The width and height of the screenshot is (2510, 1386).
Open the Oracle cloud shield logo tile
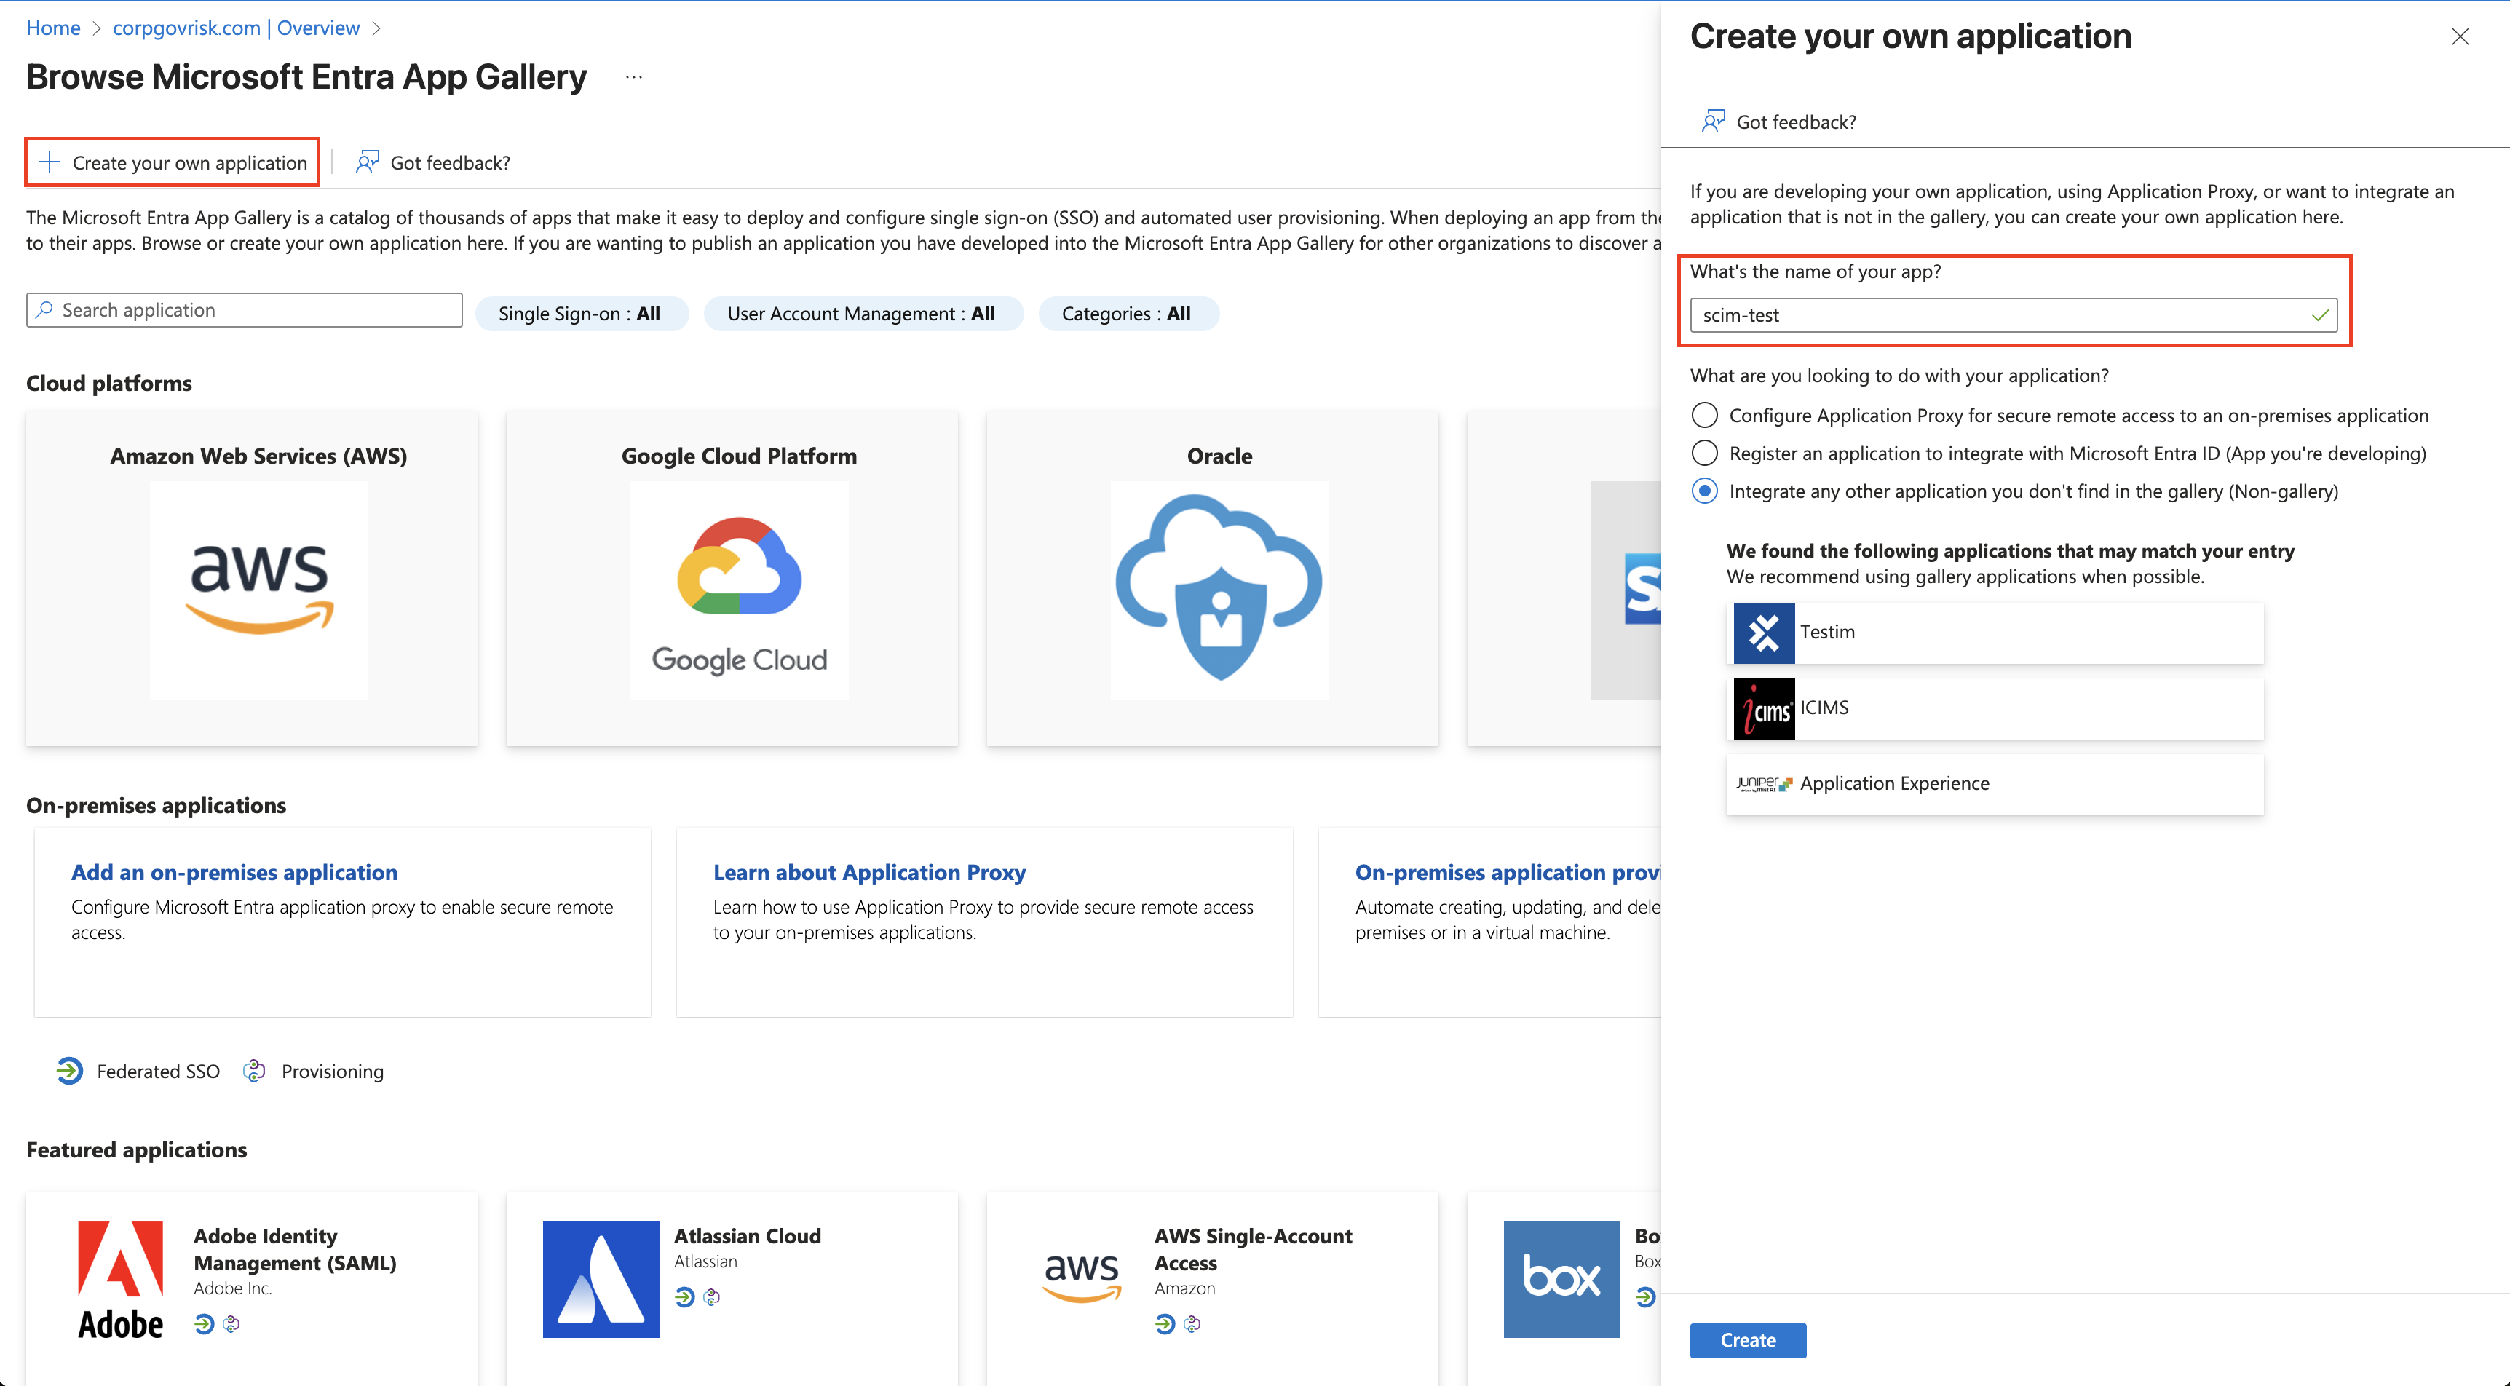pos(1219,590)
